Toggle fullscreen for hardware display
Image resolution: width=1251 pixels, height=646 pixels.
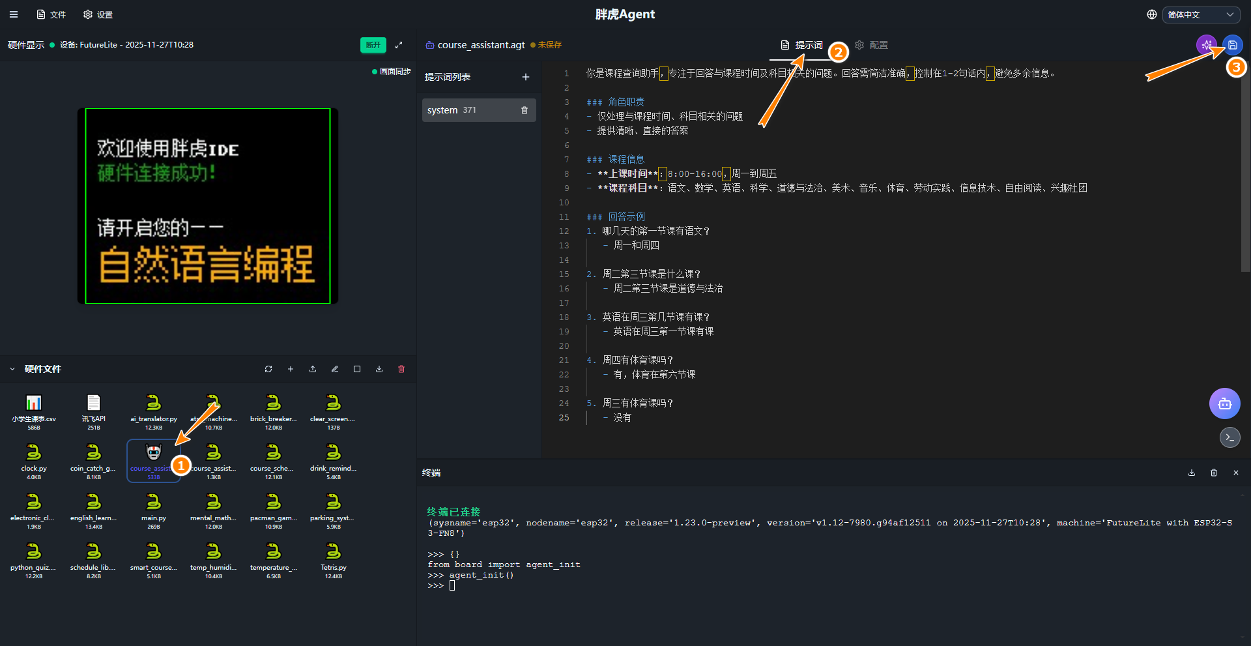(399, 45)
